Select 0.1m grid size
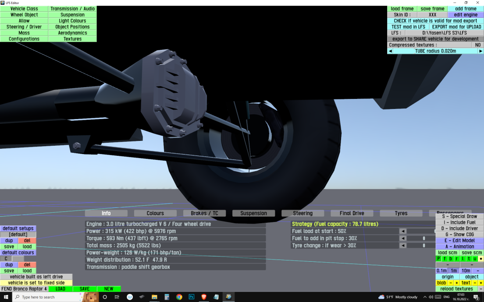 [x=441, y=270]
